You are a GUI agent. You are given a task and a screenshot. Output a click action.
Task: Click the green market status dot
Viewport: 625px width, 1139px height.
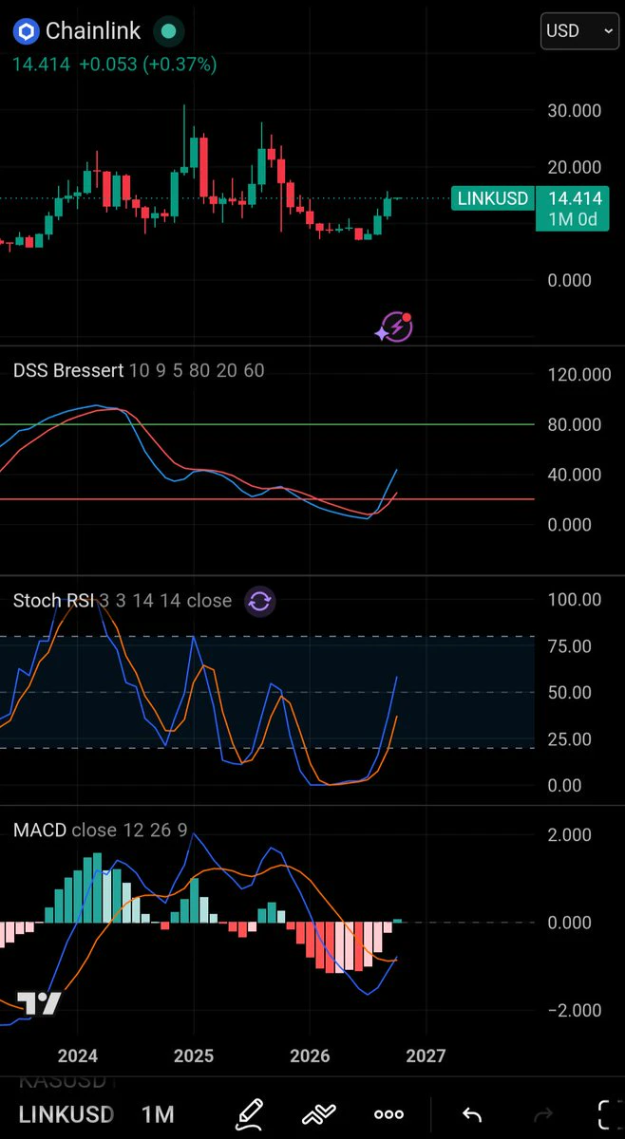(167, 31)
